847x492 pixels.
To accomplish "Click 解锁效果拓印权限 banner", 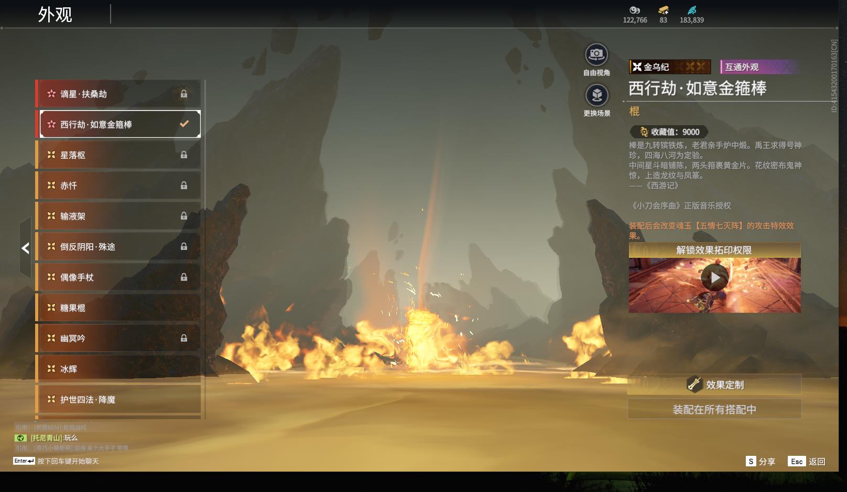I will (x=714, y=250).
